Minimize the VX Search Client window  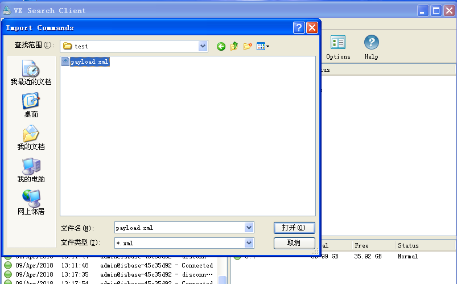[423, 11]
